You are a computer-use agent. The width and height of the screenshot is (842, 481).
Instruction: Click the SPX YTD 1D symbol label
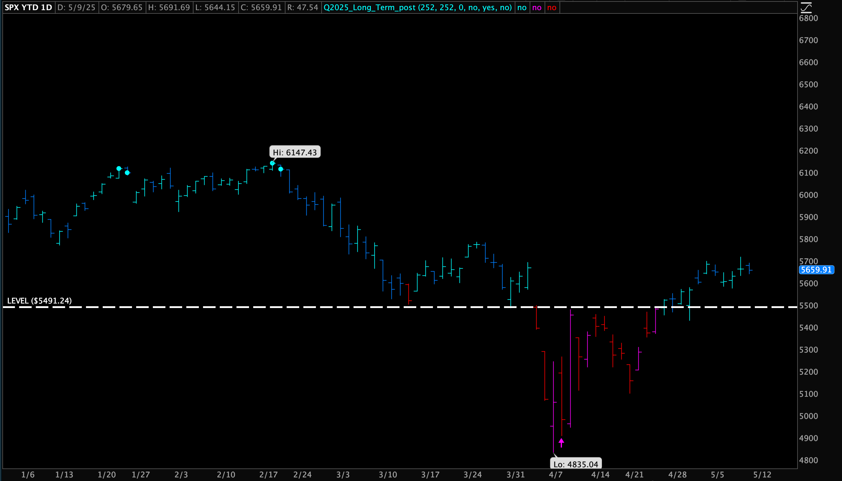(x=28, y=7)
